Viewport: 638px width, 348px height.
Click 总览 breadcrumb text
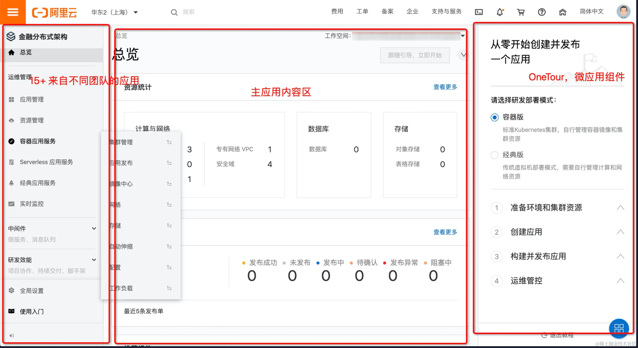tap(121, 36)
